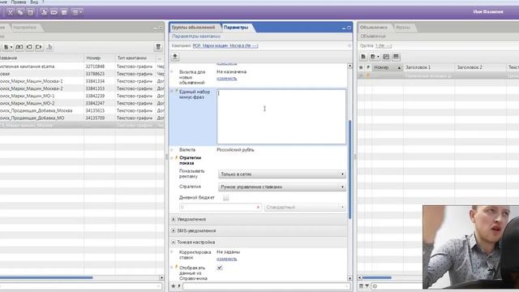519x292 pixels.
Task: Click изменить link under Визитка для новых объявлений
Action: [227, 79]
